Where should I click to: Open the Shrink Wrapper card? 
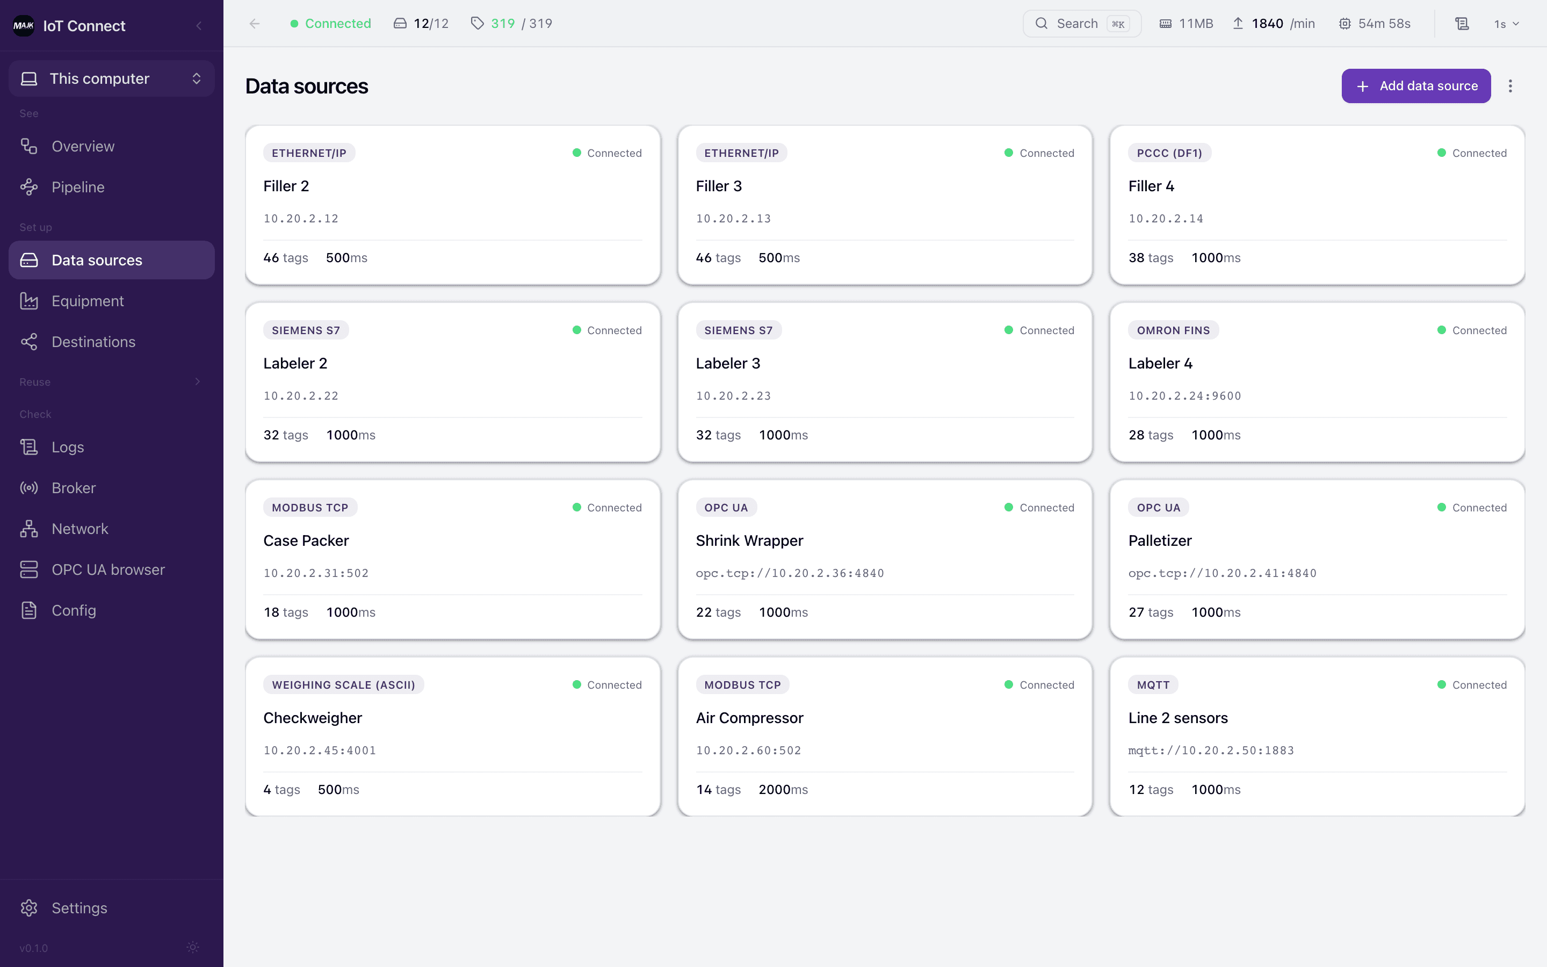(885, 560)
